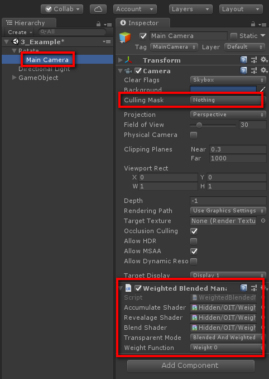This screenshot has width=269, height=379.
Task: Click the Hierarchy panel lock icon
Action: tap(98, 24)
